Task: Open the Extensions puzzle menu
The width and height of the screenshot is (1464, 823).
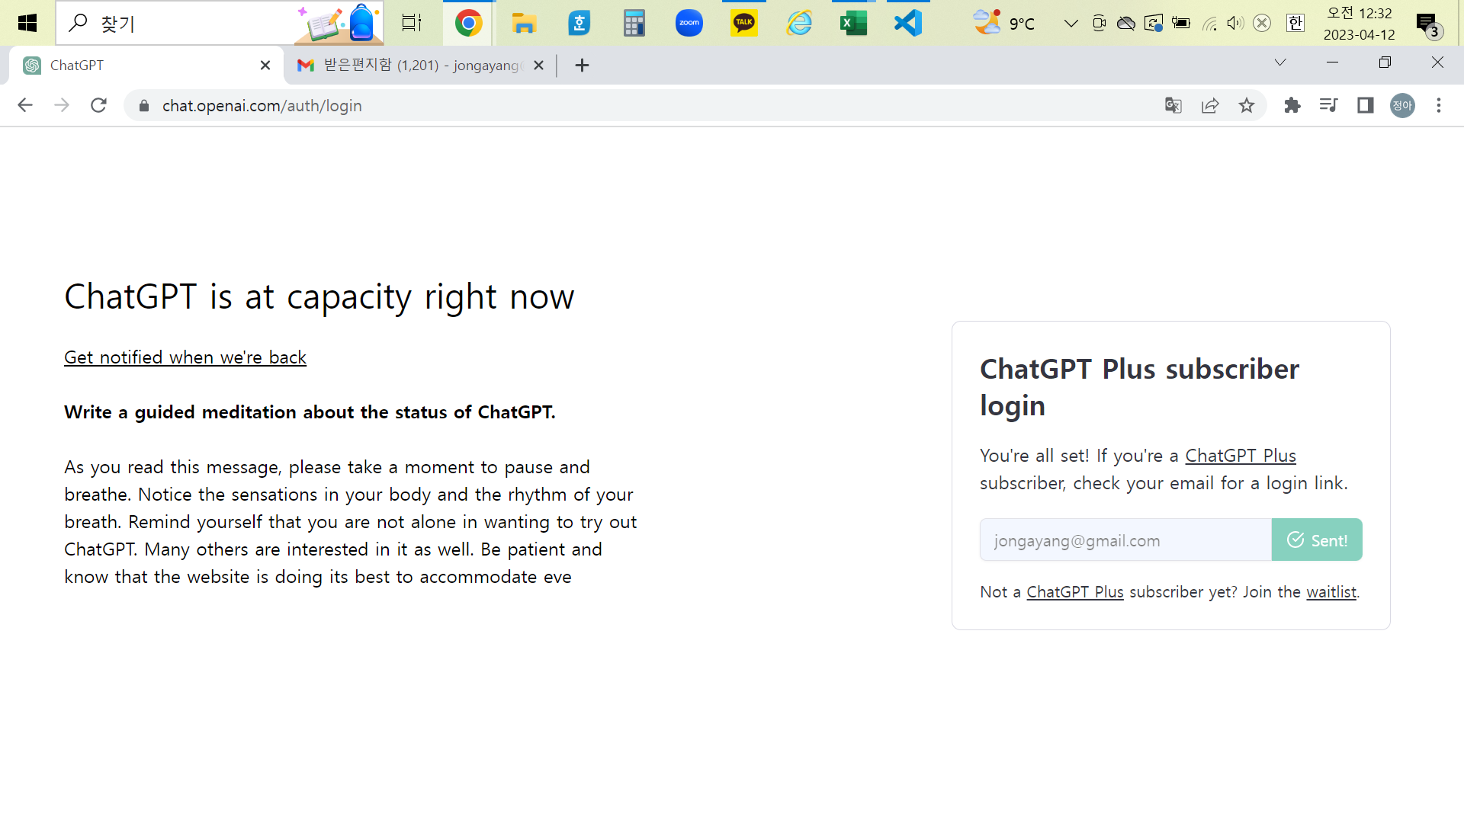Action: (x=1292, y=105)
